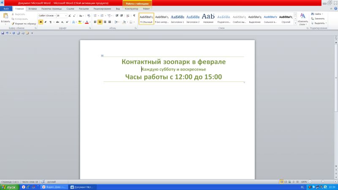Viewport: 338px width, 190px height.
Task: Click the Windows пуск start button
Action: click(9, 187)
